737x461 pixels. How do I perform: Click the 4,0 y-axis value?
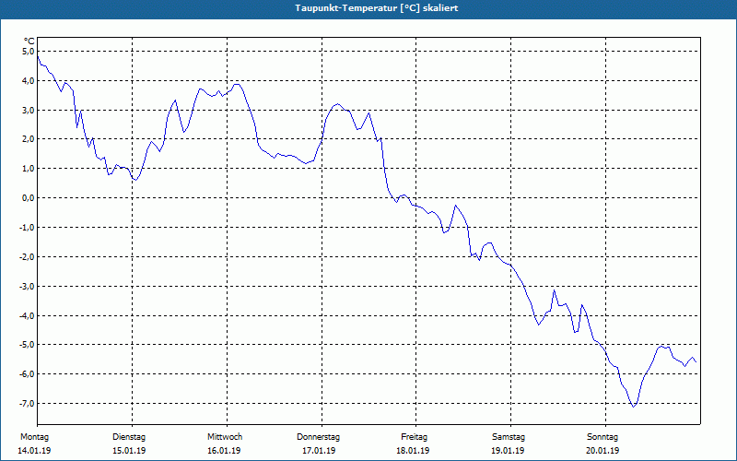click(29, 80)
